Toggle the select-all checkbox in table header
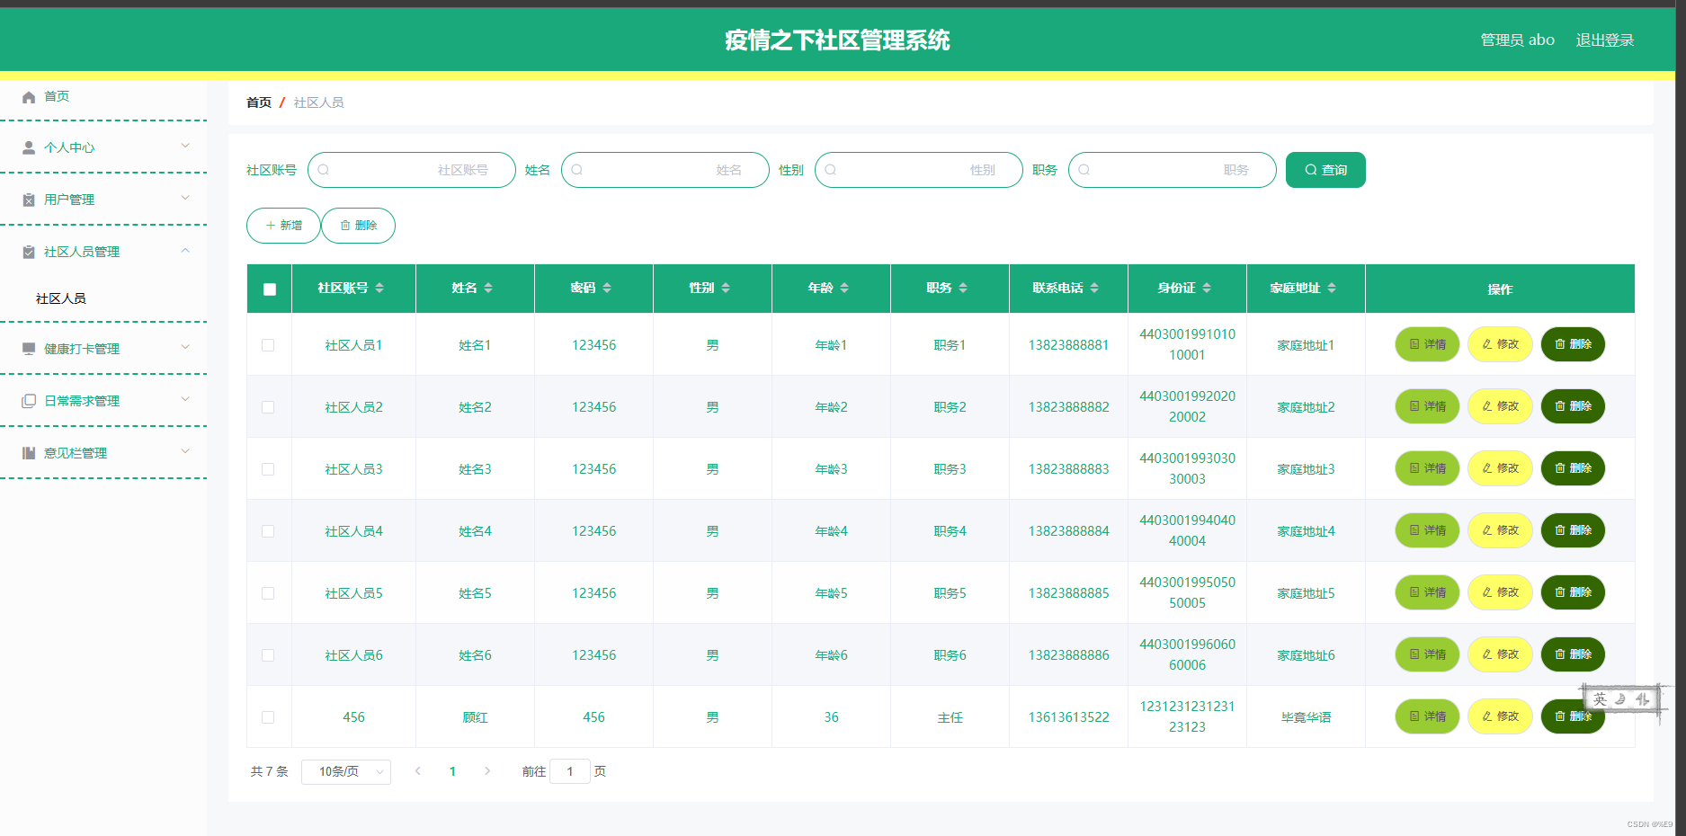Screen dimensions: 1686x836 click(x=268, y=288)
